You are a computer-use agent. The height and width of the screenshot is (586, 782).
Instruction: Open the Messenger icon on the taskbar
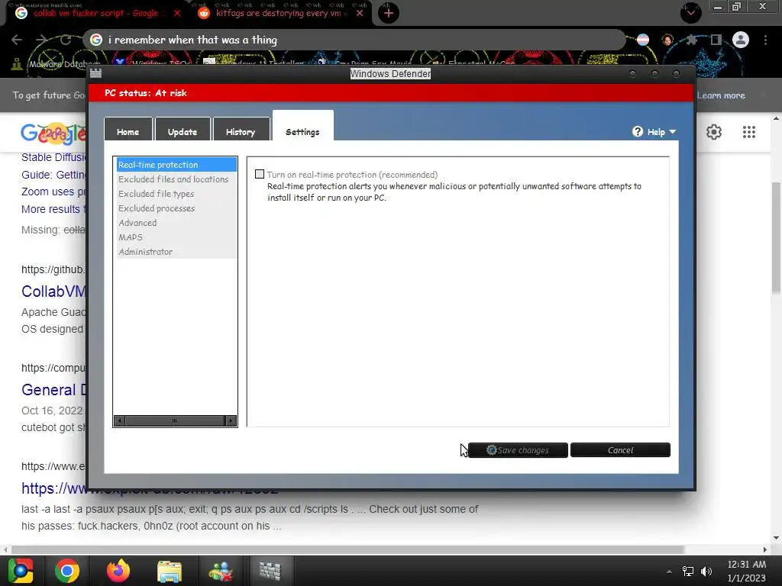point(221,571)
